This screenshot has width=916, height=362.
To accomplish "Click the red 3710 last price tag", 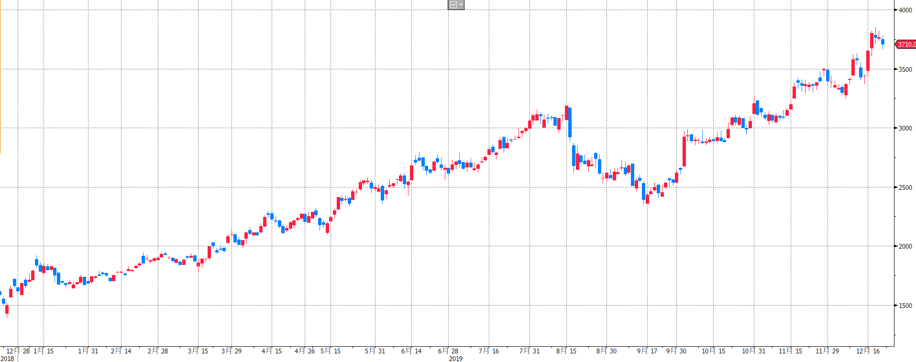I will click(x=906, y=44).
